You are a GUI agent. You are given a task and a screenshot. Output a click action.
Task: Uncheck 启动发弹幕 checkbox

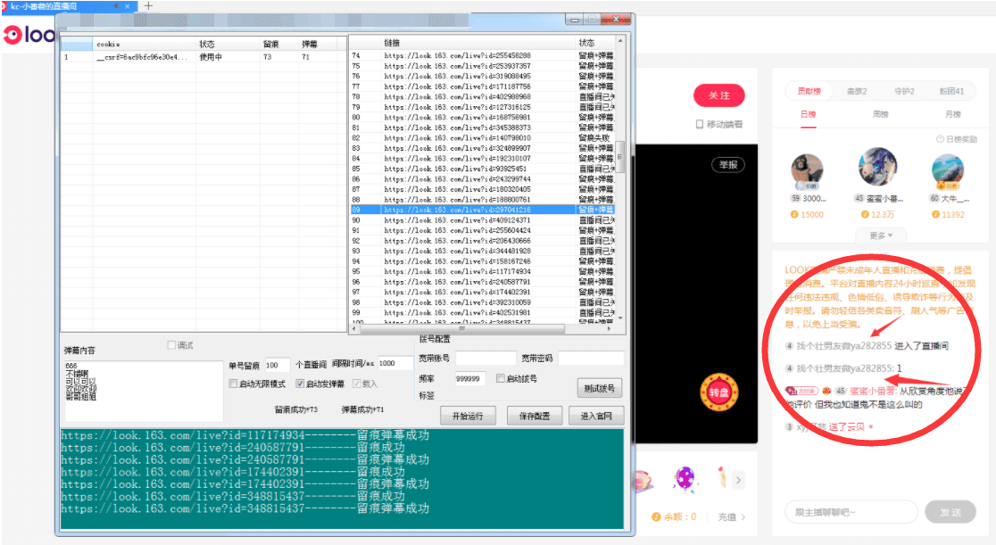tap(300, 384)
